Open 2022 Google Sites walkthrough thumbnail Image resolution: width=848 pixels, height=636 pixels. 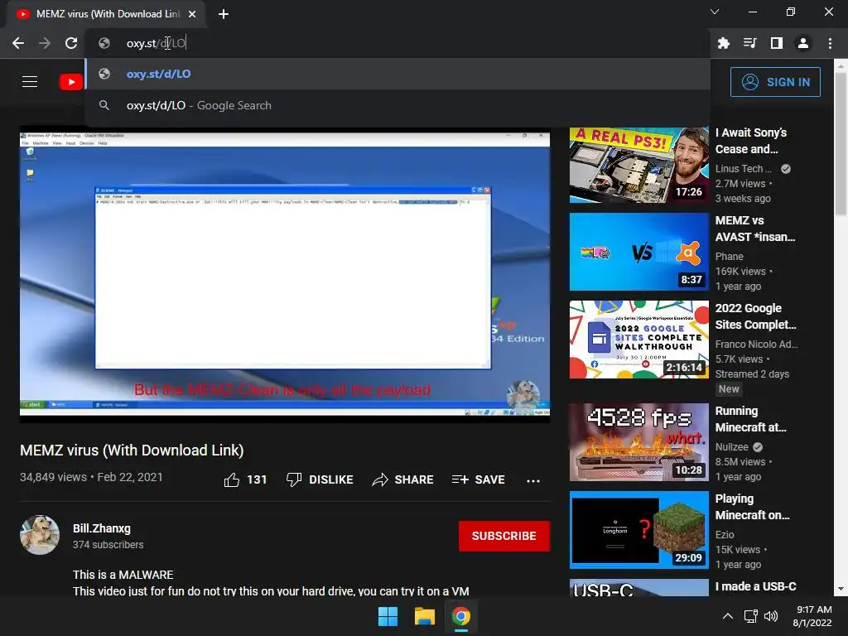pyautogui.click(x=639, y=340)
